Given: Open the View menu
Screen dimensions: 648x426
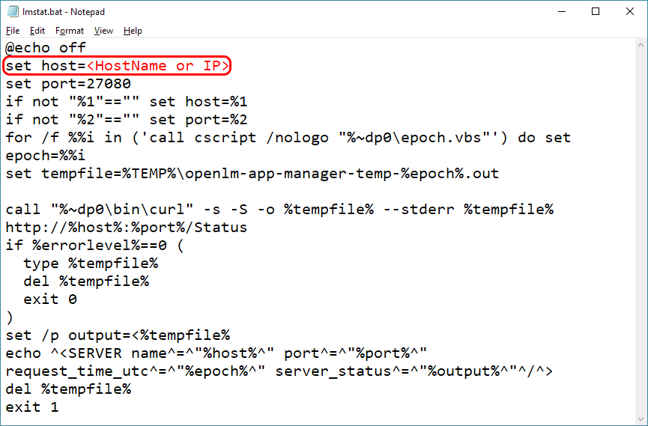Looking at the screenshot, I should point(103,31).
